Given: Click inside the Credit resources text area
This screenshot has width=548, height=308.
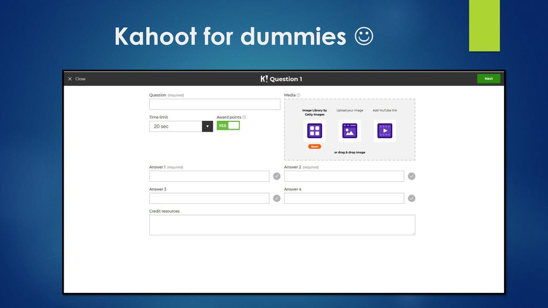Looking at the screenshot, I should [x=282, y=225].
